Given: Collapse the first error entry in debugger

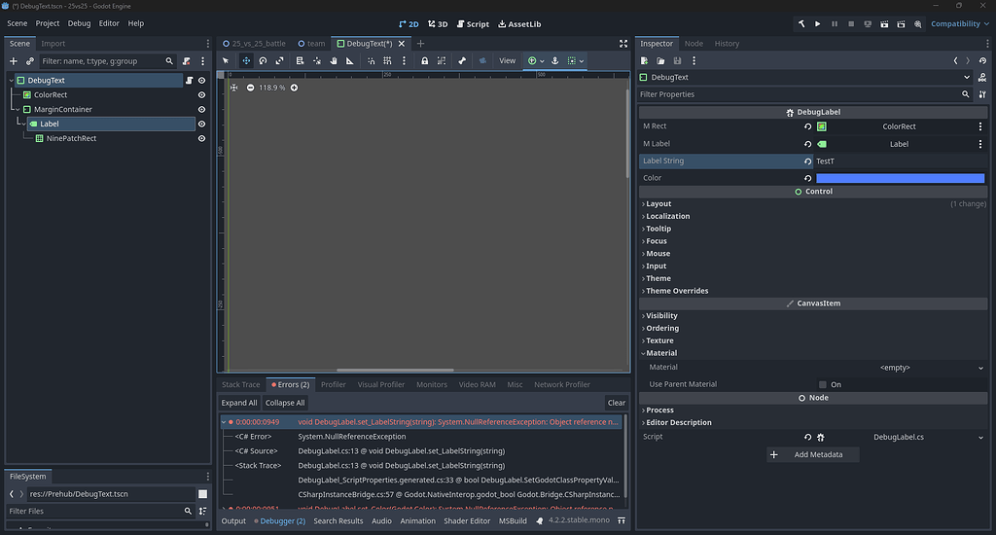Looking at the screenshot, I should (x=224, y=422).
